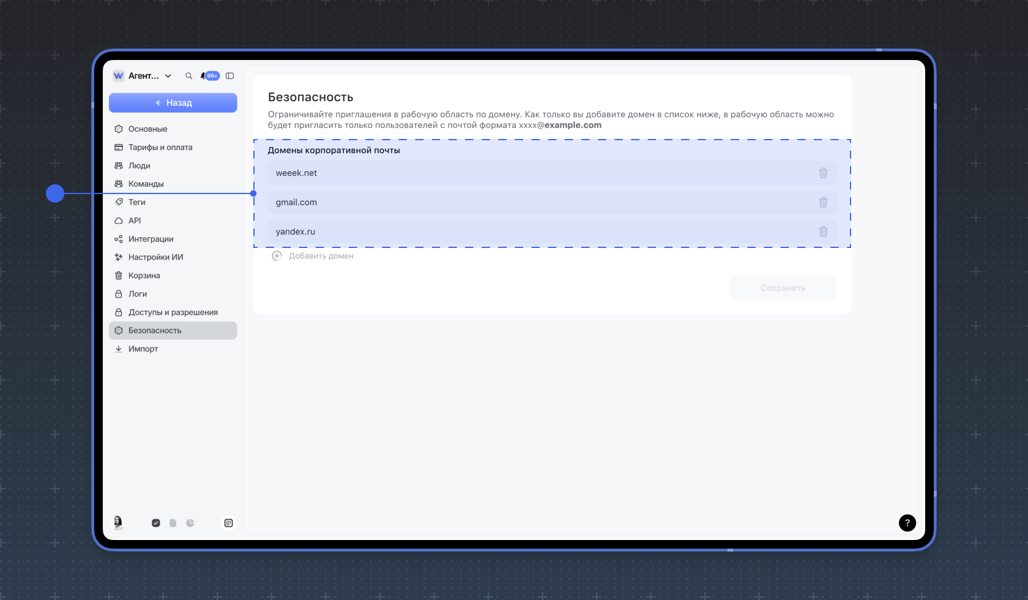Go to Тарифы и оплата settings

(x=160, y=148)
